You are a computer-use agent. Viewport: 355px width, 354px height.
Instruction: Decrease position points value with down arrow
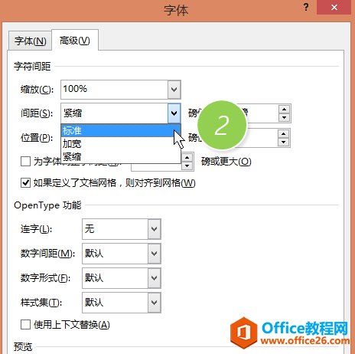click(284, 142)
